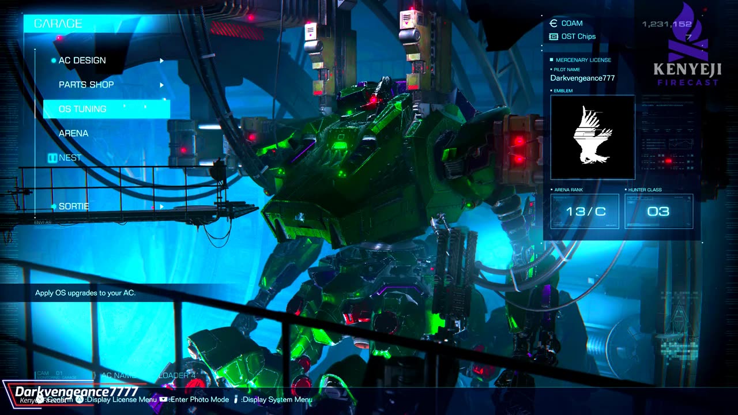This screenshot has height=415, width=738.
Task: Click the AC NAME LOADER 4 text
Action: point(149,376)
